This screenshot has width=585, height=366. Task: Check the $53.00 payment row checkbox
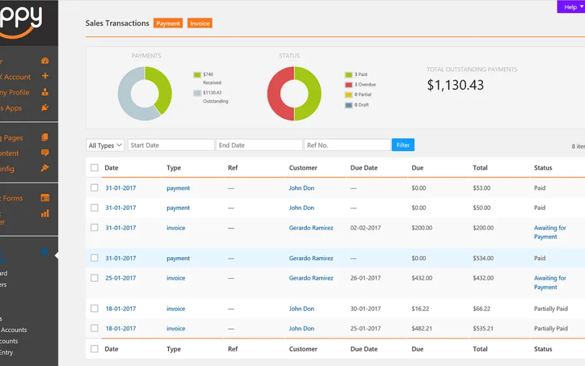(95, 188)
